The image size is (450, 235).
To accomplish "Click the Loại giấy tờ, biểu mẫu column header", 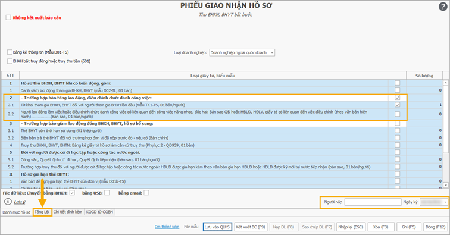I will [212, 76].
